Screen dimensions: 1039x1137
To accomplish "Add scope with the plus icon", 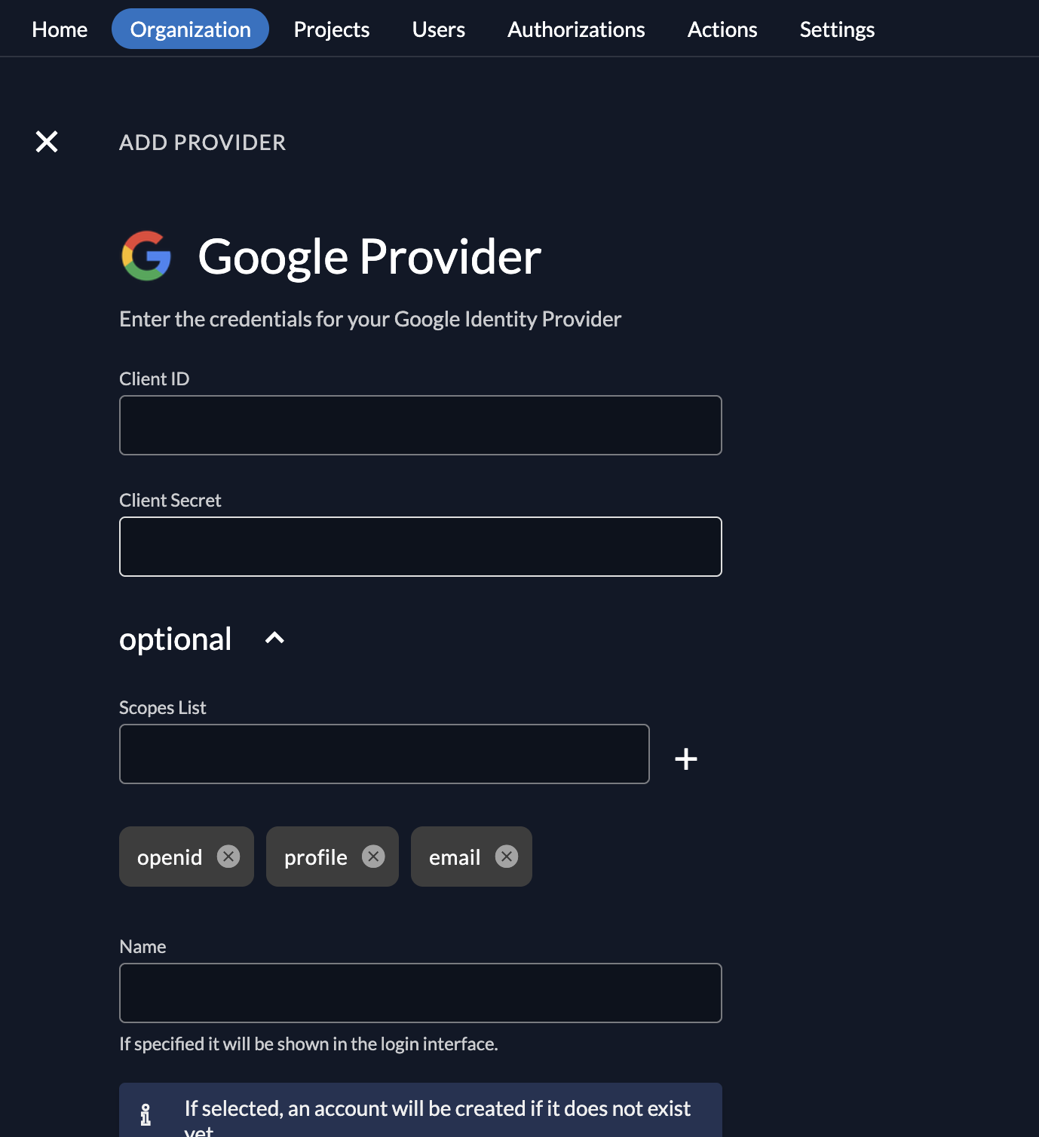I will (685, 759).
